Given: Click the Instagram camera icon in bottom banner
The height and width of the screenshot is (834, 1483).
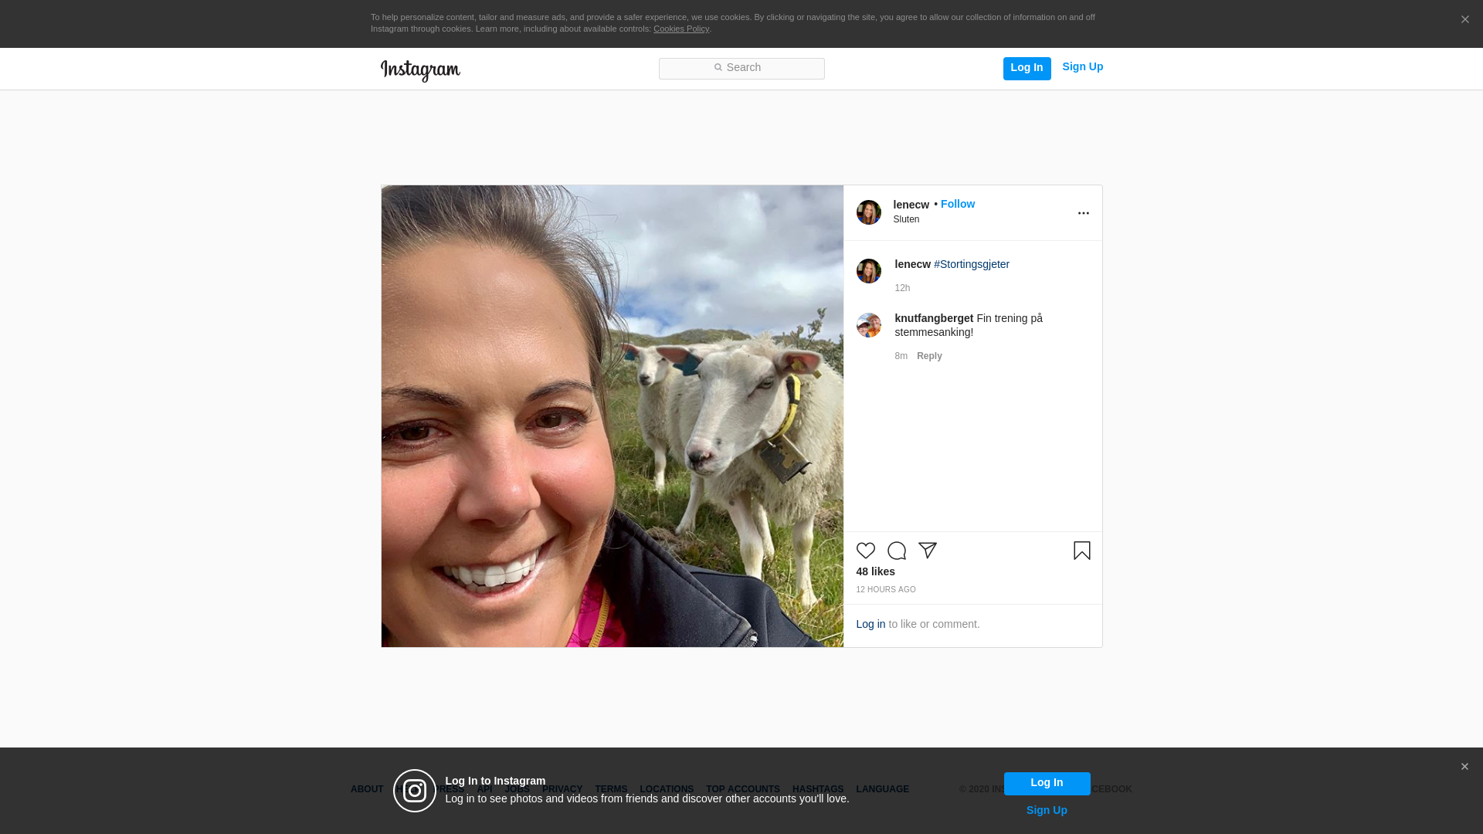Looking at the screenshot, I should pos(415,791).
